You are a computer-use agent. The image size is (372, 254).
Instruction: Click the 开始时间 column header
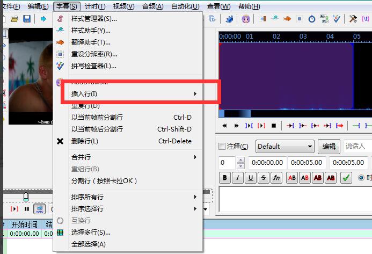[25, 224]
